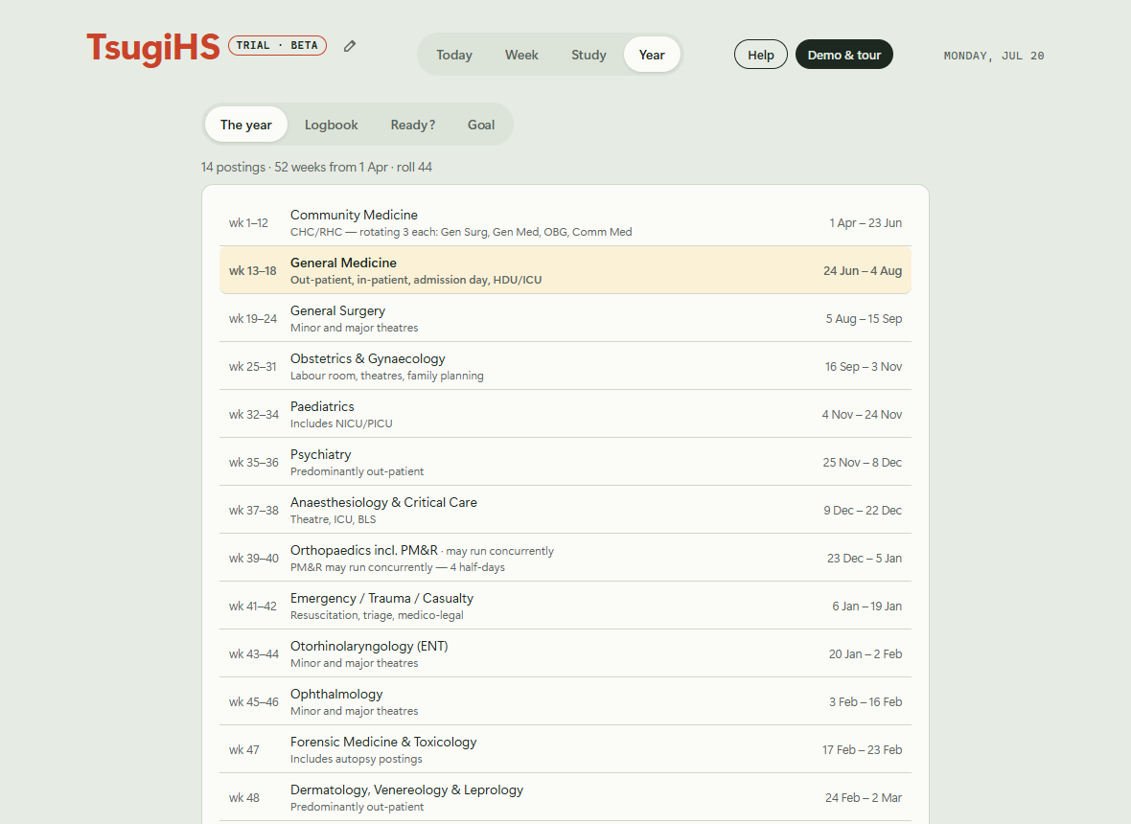1131x824 pixels.
Task: Select Orthopaedics incl. PM&R posting
Action: (x=565, y=558)
